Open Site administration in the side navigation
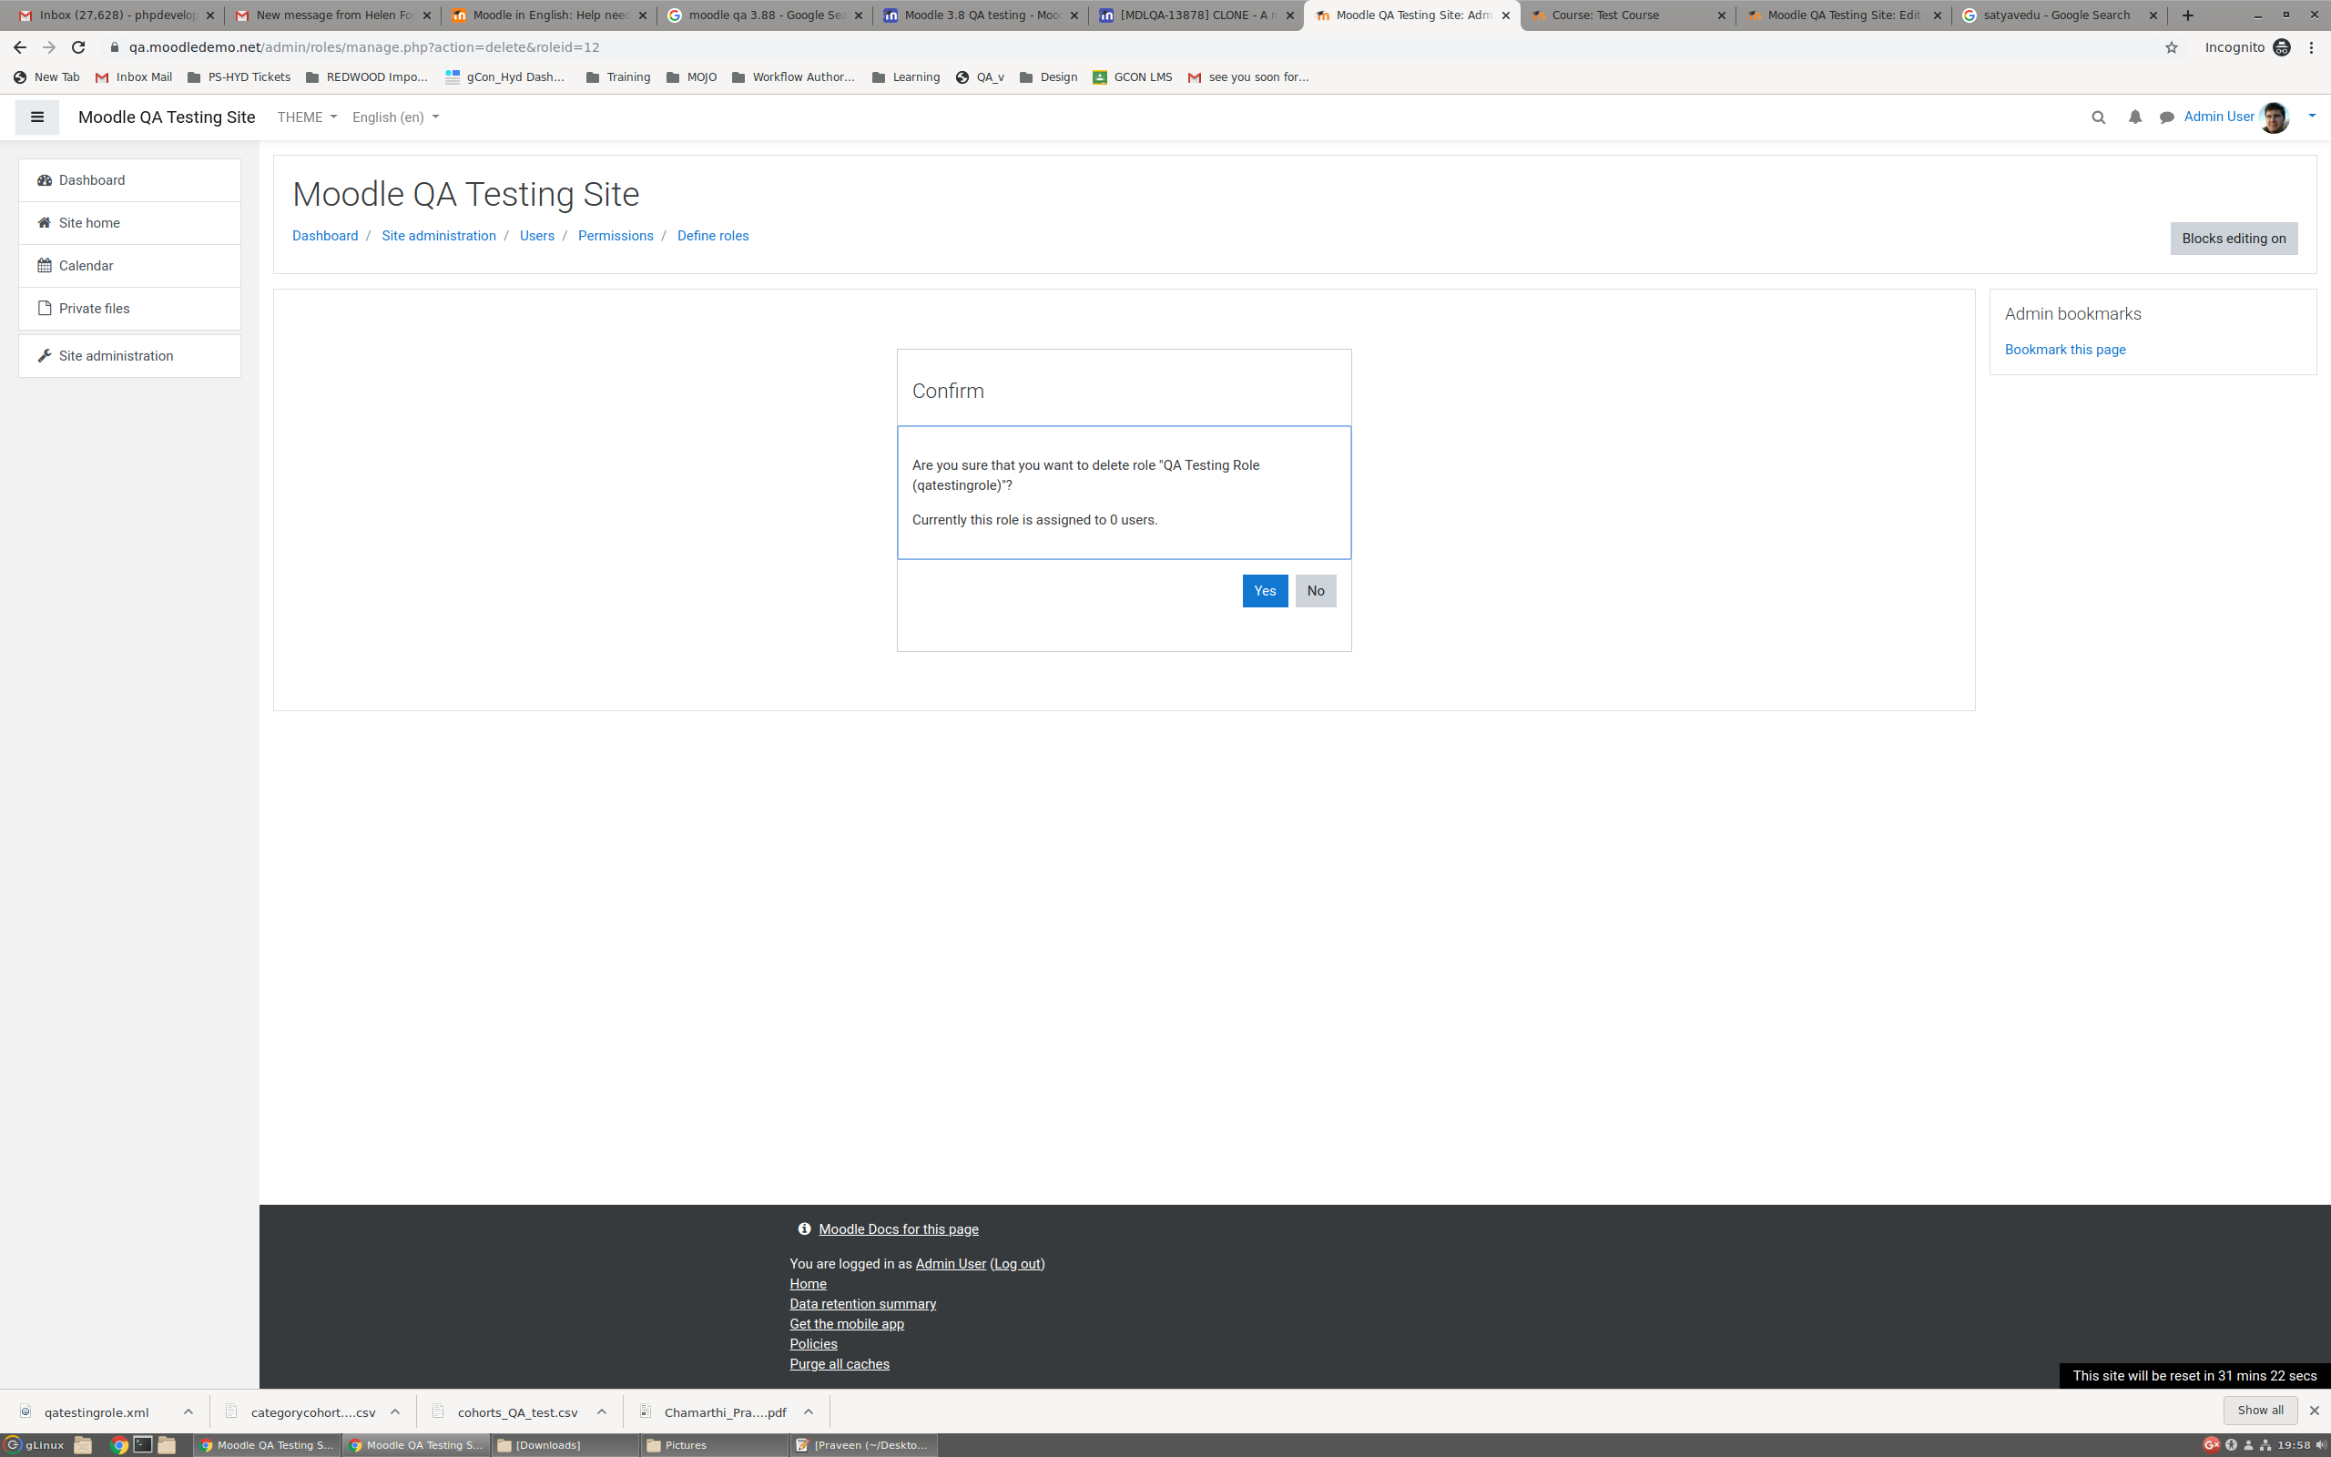Image resolution: width=2331 pixels, height=1457 pixels. click(129, 355)
